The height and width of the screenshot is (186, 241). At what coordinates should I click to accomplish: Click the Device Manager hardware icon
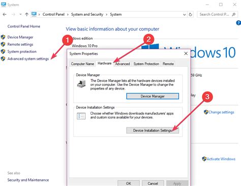81,84
